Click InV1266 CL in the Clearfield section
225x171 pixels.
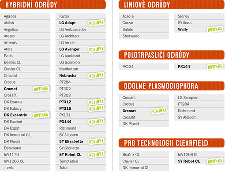199,155
